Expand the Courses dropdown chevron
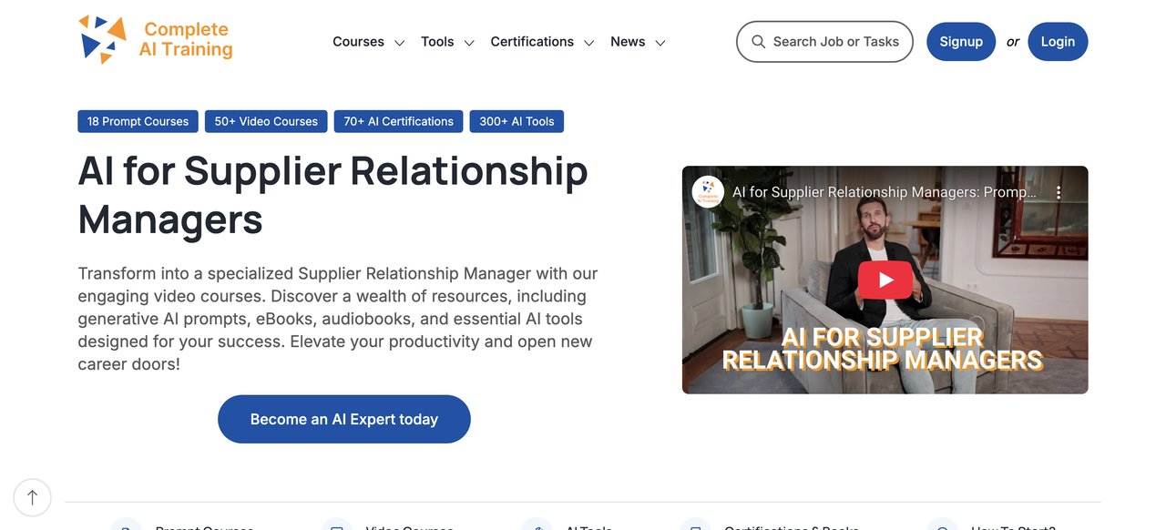This screenshot has width=1166, height=530. 399,43
